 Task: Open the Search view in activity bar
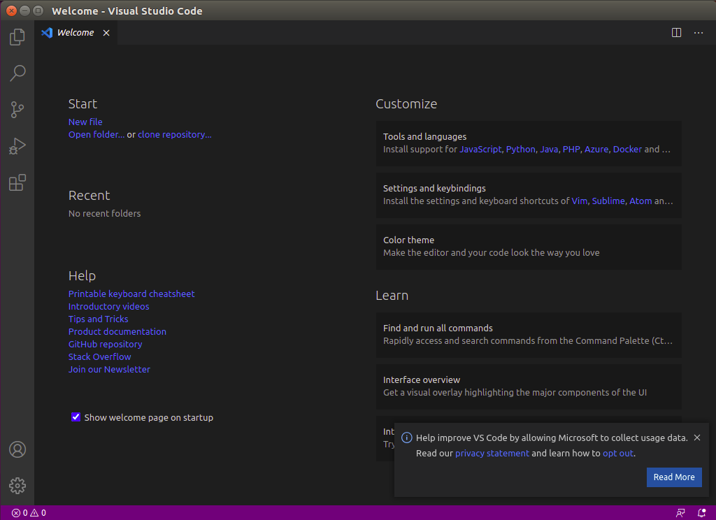[17, 73]
